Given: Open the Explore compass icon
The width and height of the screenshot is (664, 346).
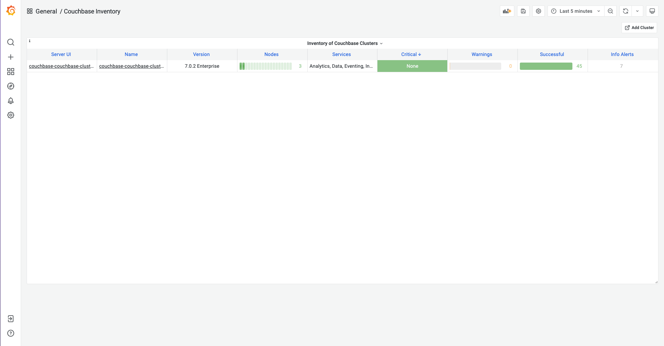Looking at the screenshot, I should [x=11, y=86].
